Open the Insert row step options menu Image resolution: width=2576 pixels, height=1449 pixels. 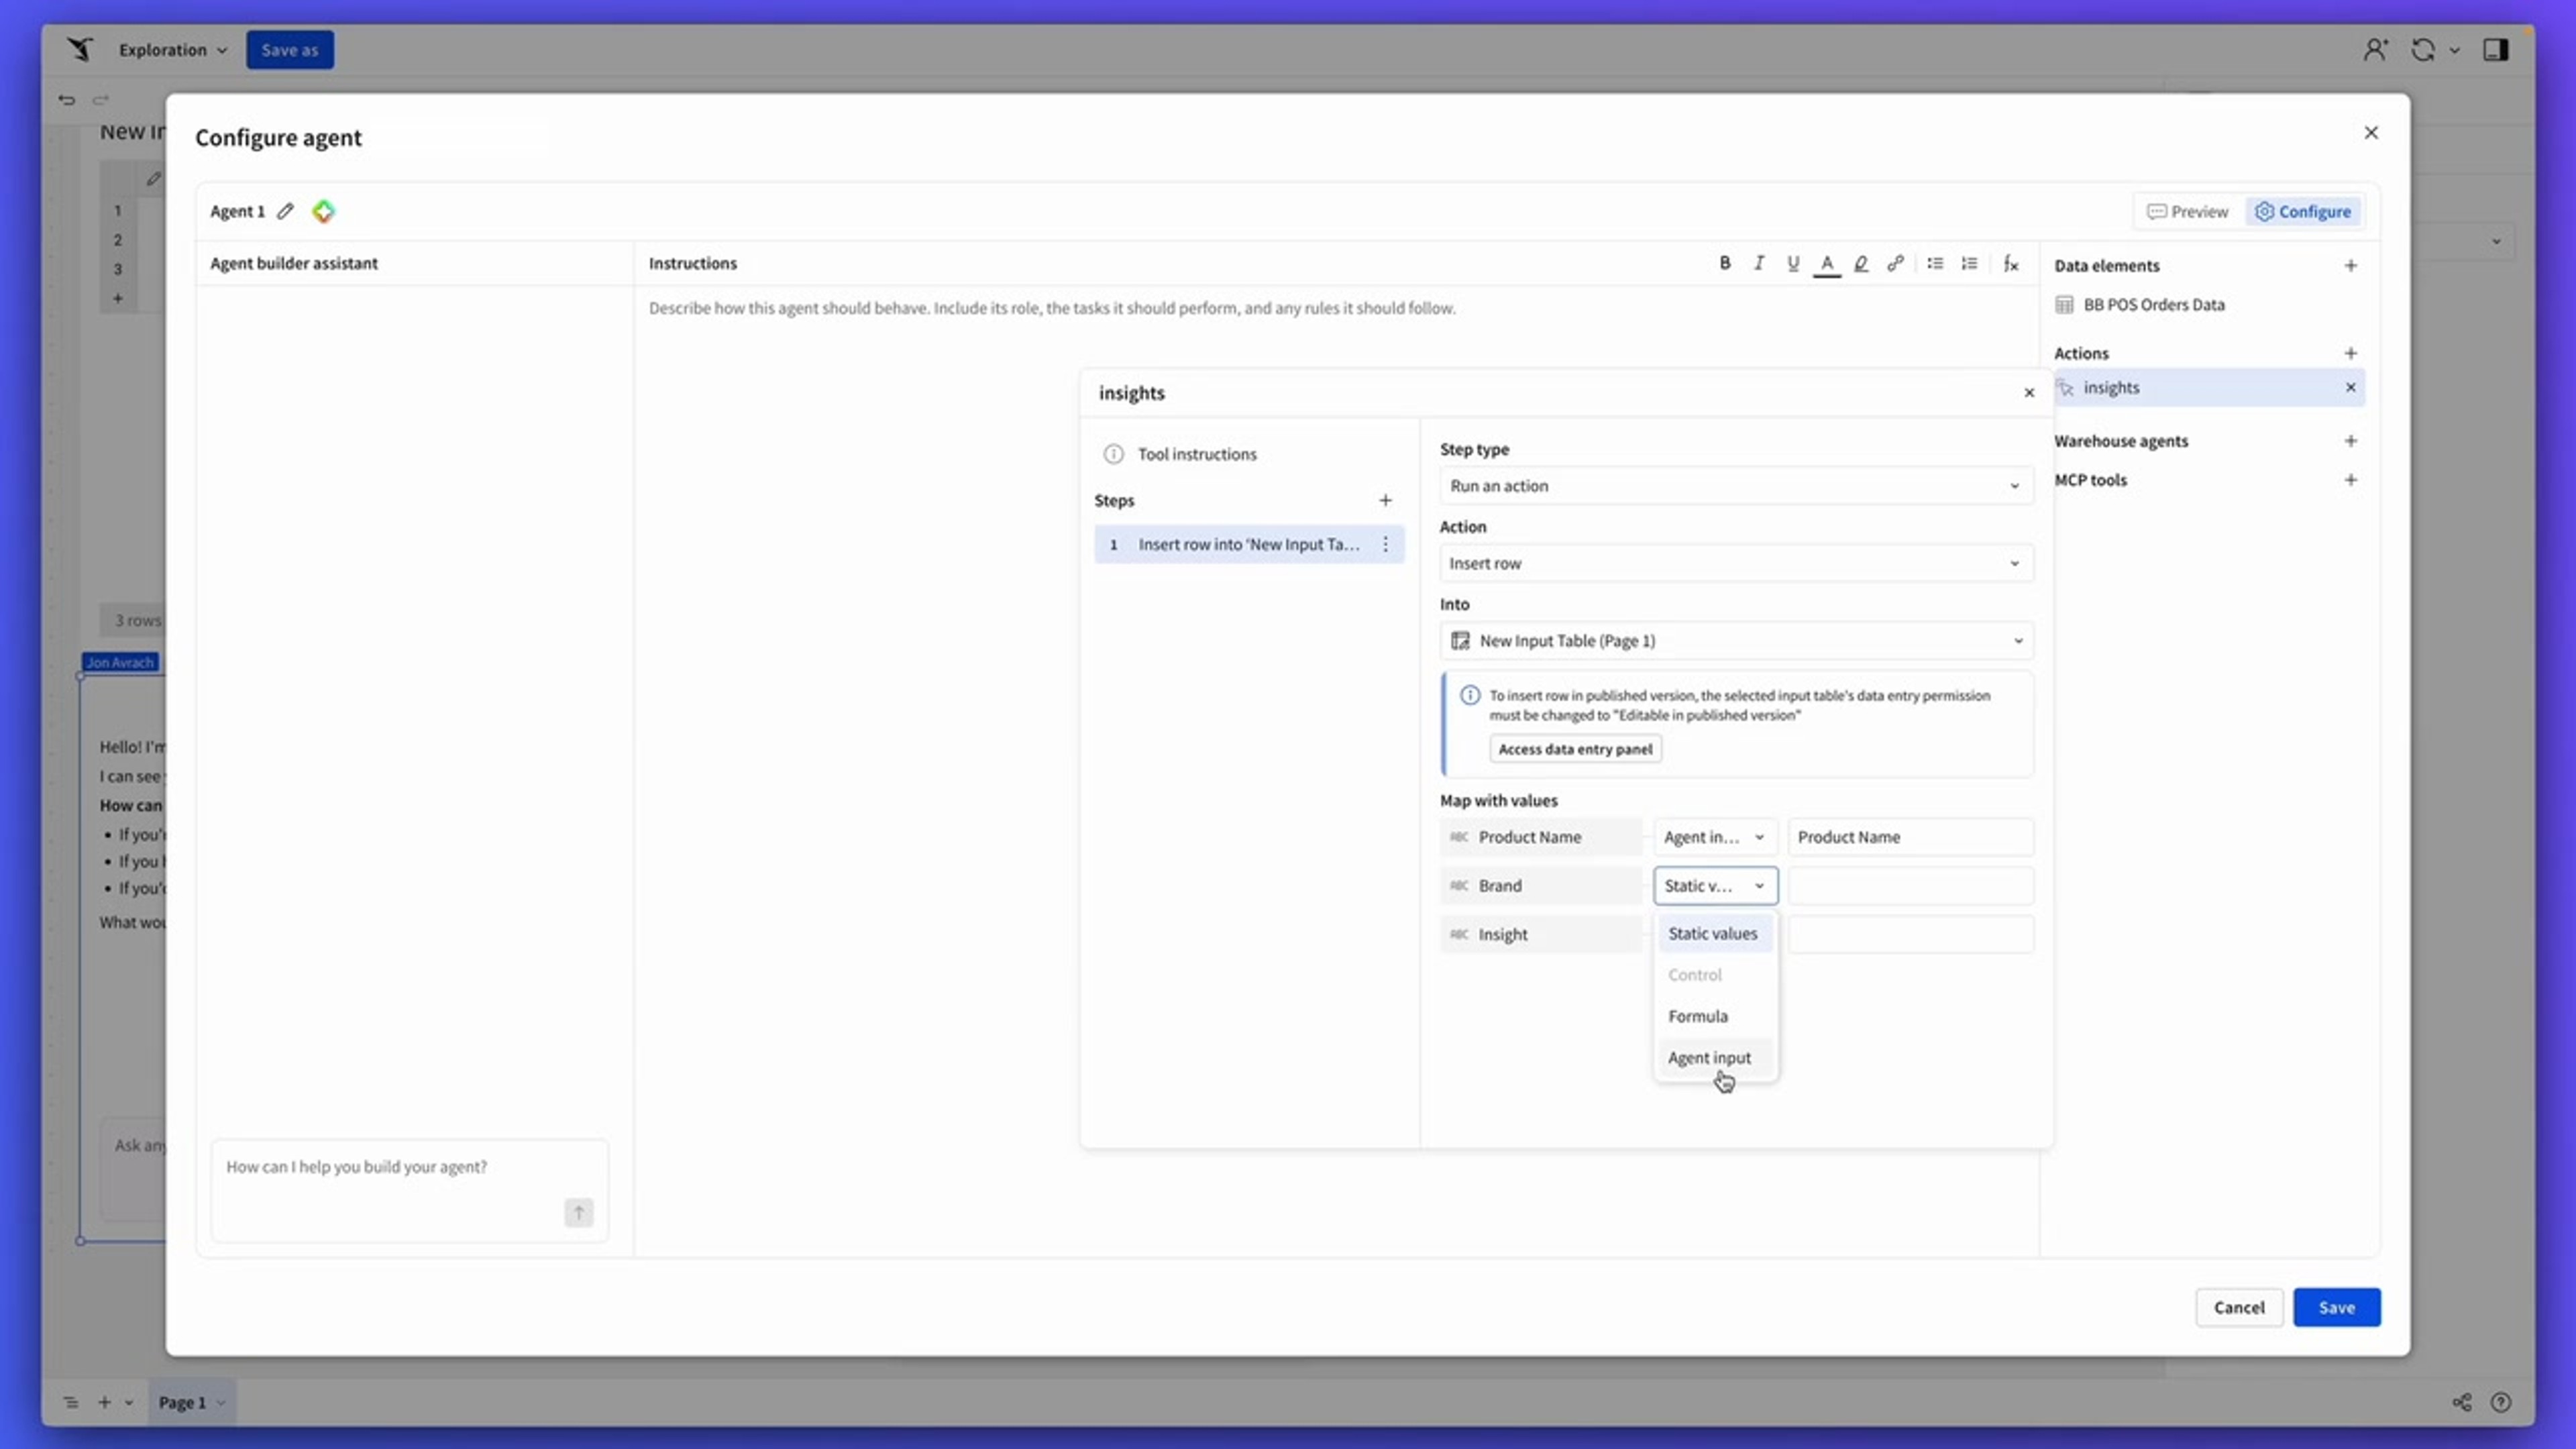click(1385, 544)
